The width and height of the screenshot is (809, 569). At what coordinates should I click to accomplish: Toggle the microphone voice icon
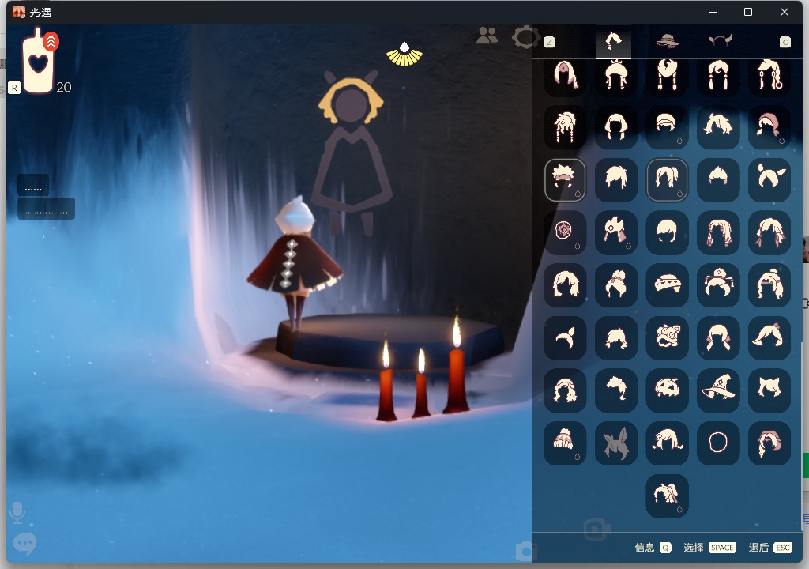17,513
